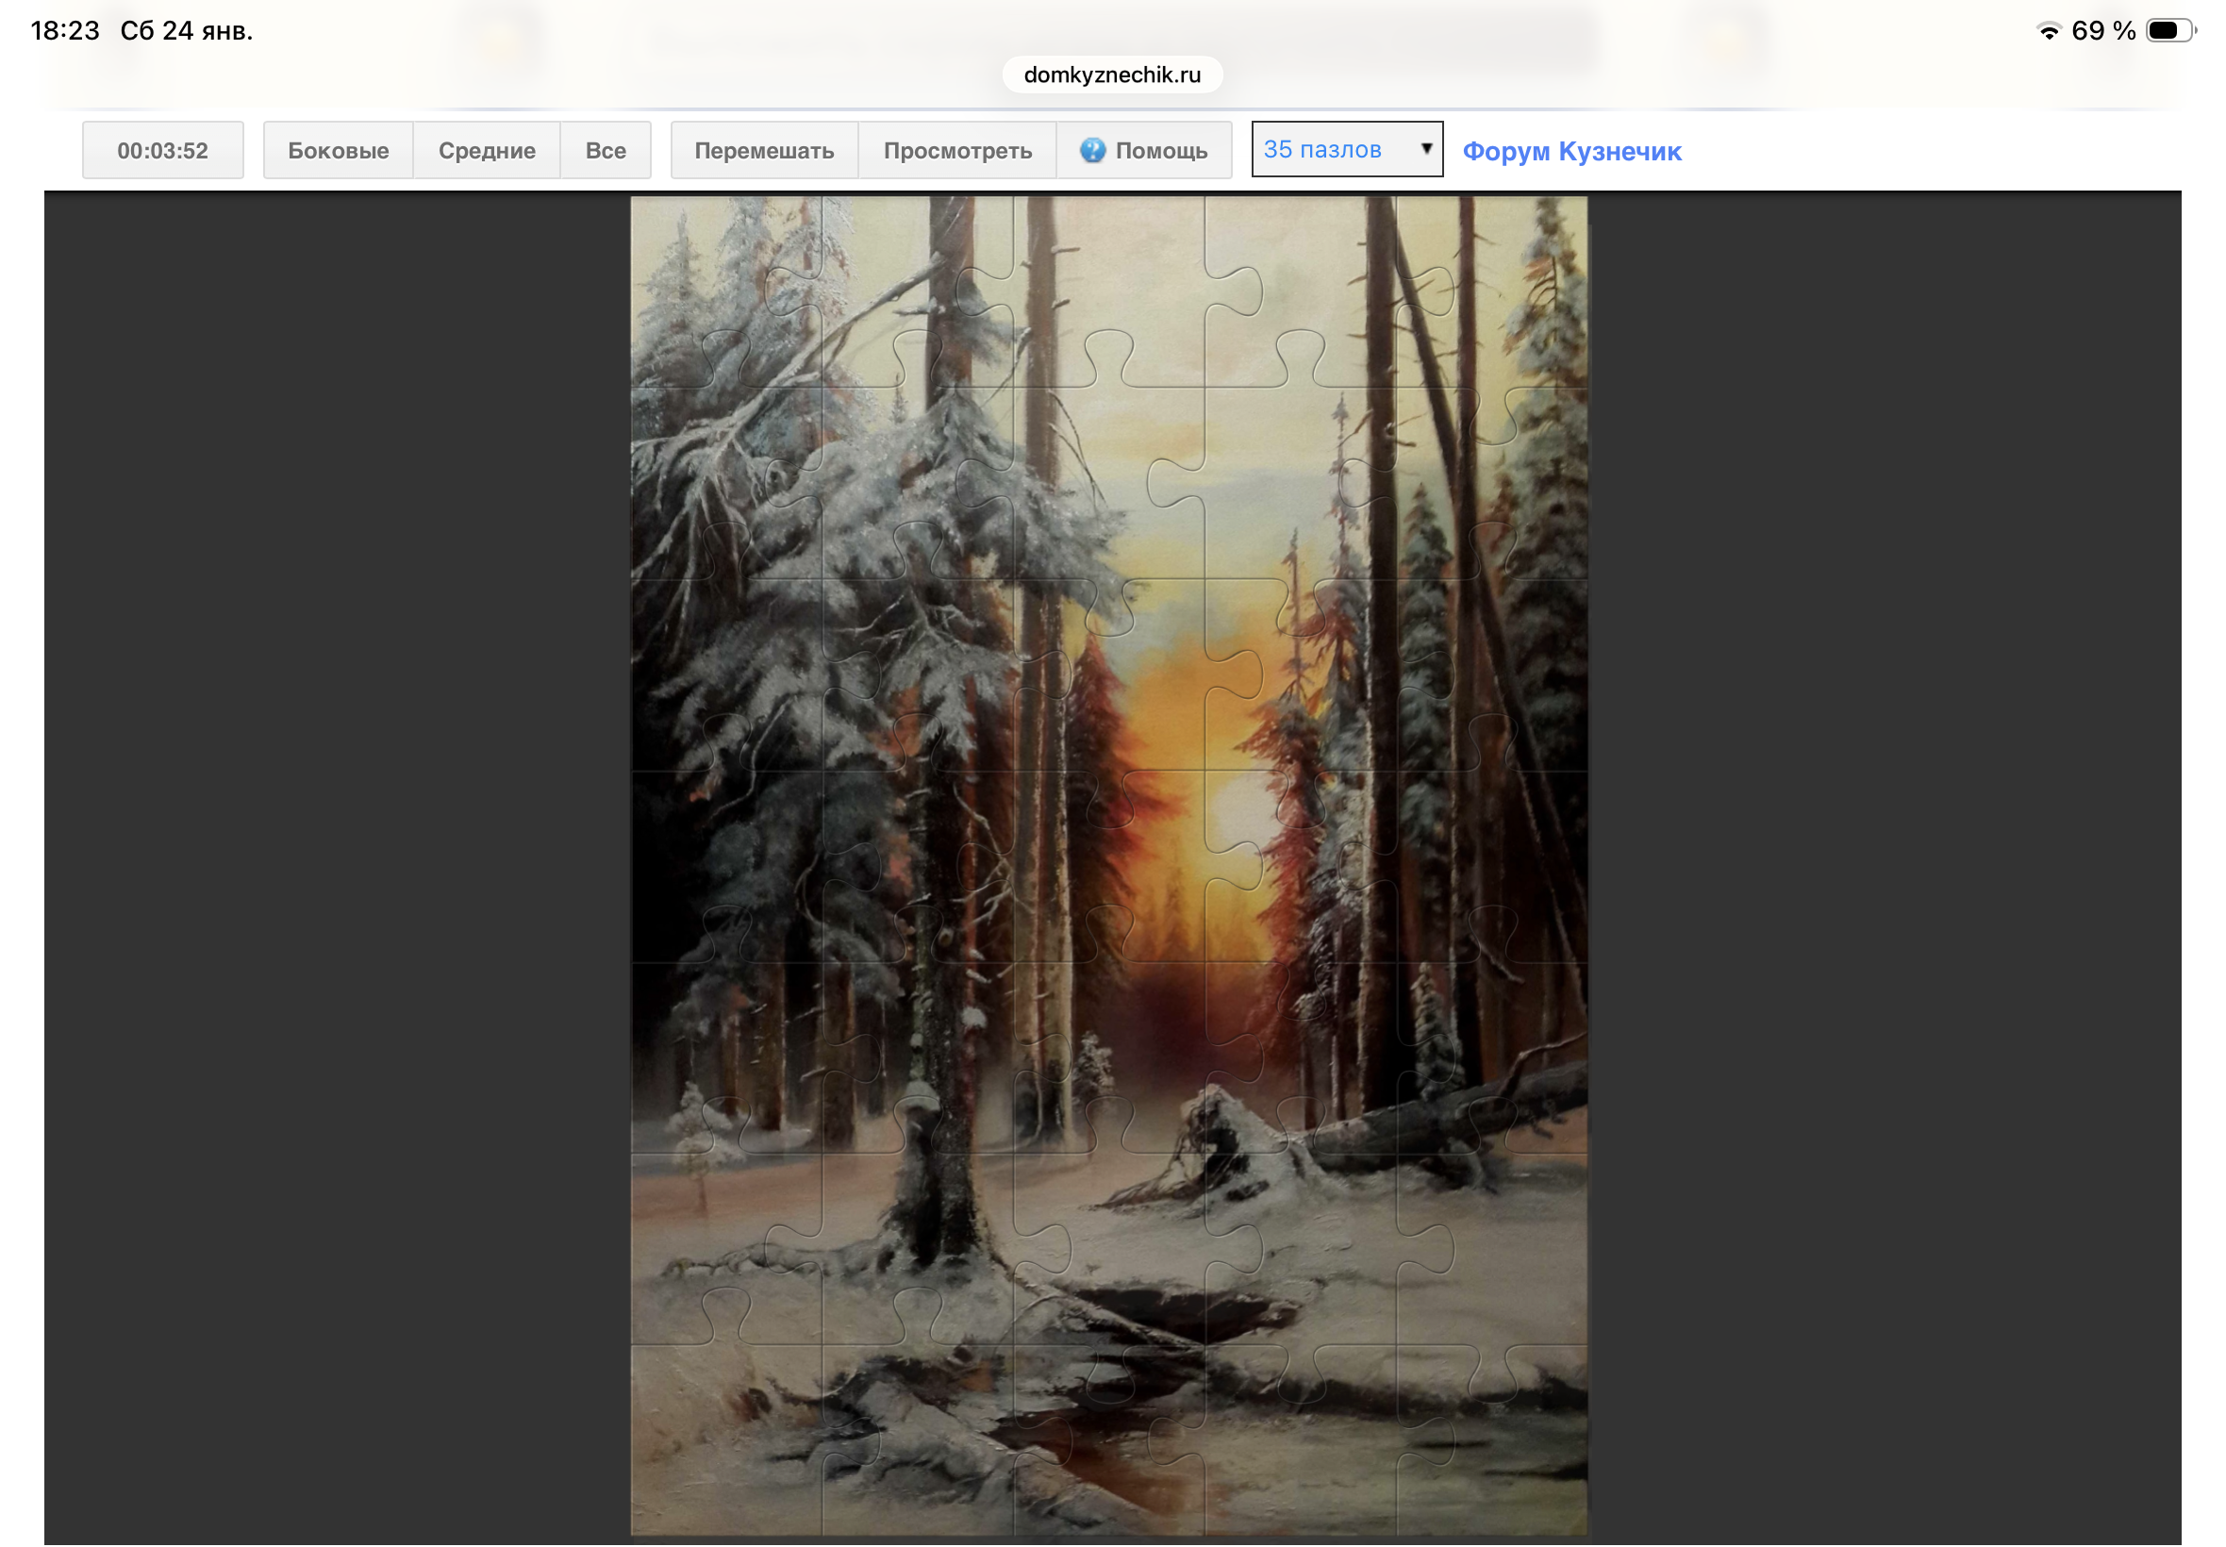The width and height of the screenshot is (2226, 1547).
Task: Tap the Wi-Fi status icon
Action: (x=2048, y=31)
